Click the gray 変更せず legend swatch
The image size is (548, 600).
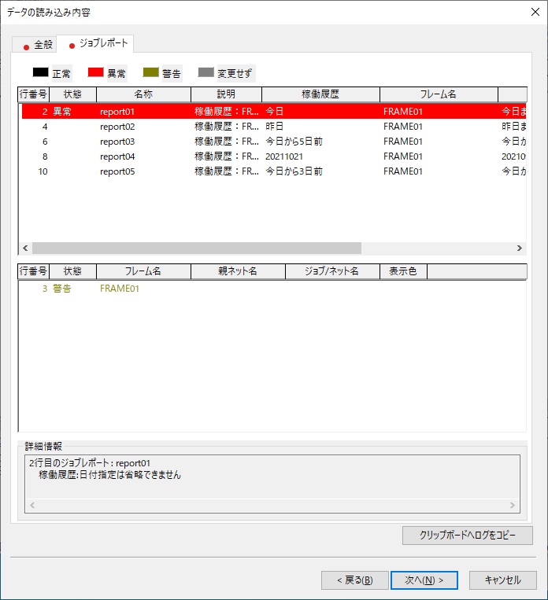(x=206, y=72)
